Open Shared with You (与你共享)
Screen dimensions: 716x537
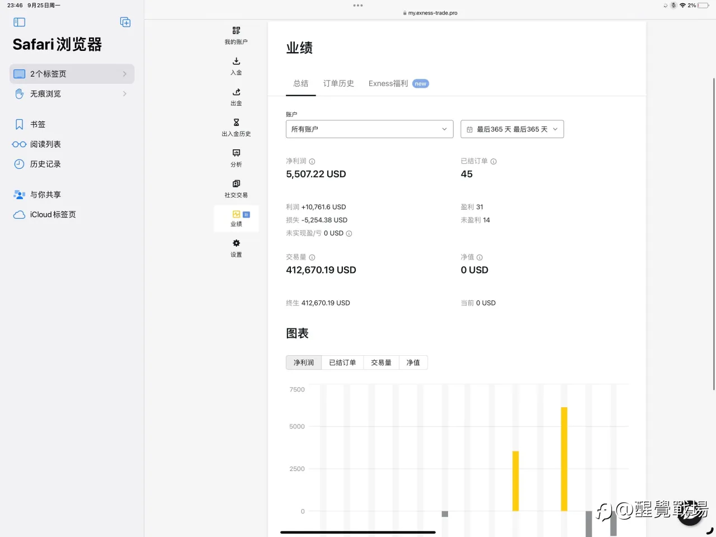72,195
